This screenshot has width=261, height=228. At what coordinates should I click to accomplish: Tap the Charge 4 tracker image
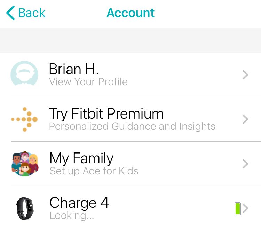25,209
